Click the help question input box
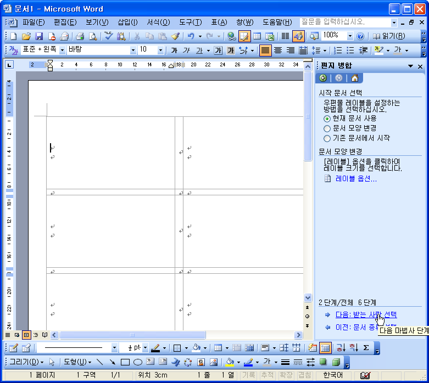Viewport: 429px width, 383px height. (x=346, y=22)
